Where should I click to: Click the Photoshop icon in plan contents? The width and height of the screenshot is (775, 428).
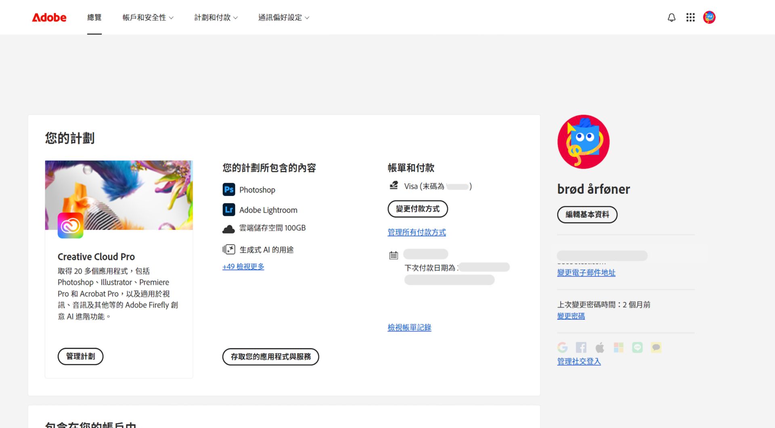pyautogui.click(x=229, y=190)
